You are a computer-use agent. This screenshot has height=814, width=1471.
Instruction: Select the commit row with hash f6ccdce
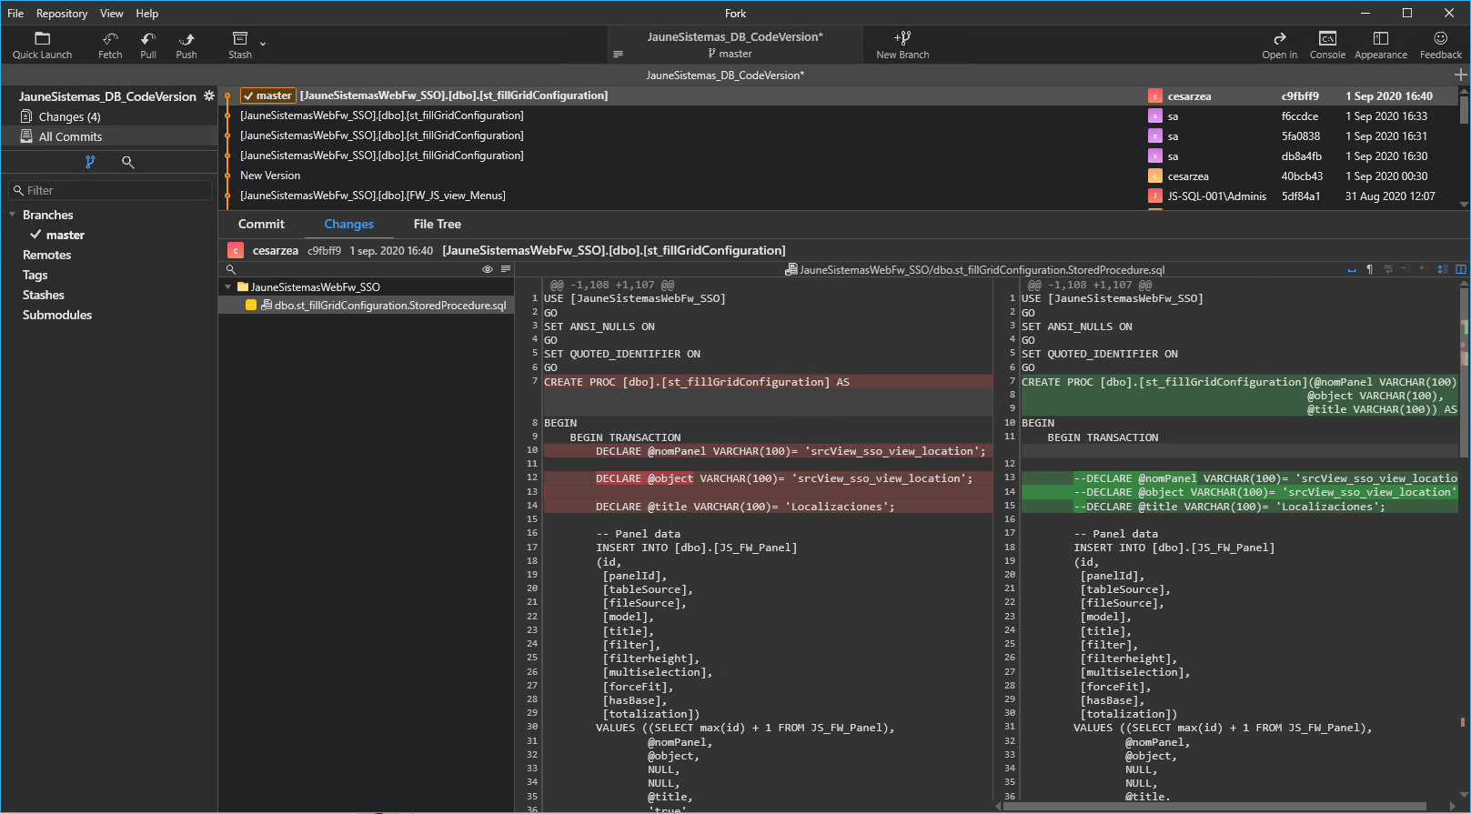coord(839,116)
